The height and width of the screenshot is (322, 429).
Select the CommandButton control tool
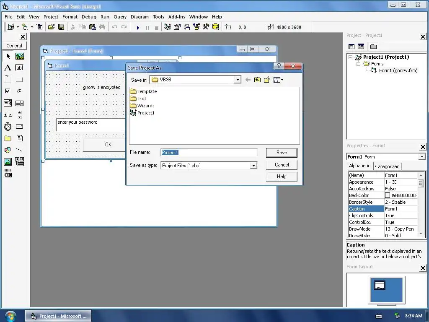(19, 79)
